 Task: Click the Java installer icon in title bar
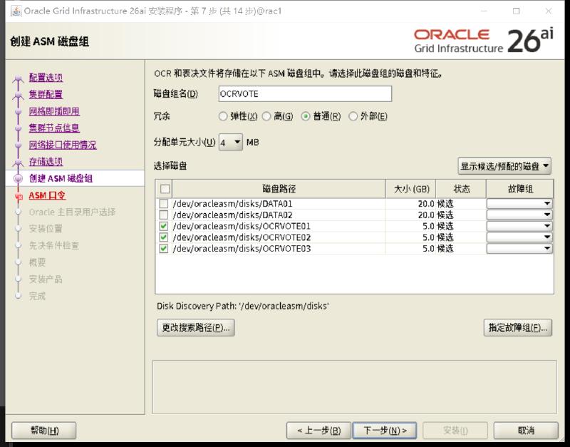(x=16, y=11)
